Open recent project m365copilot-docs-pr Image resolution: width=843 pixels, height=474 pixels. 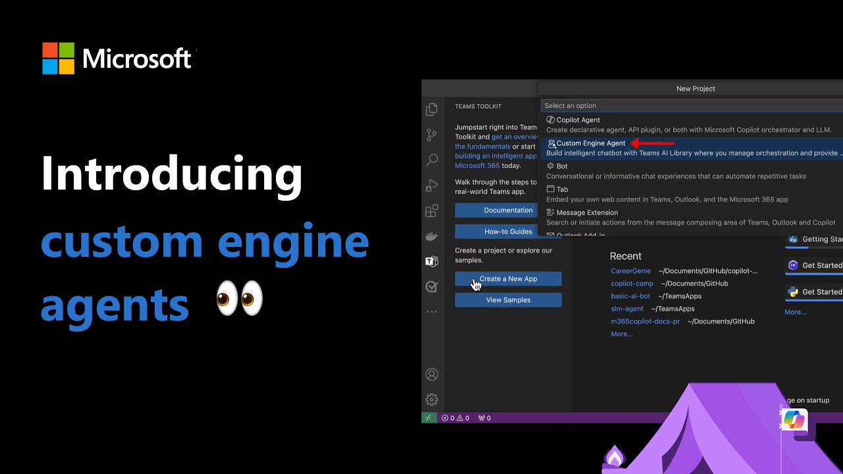[x=645, y=321]
